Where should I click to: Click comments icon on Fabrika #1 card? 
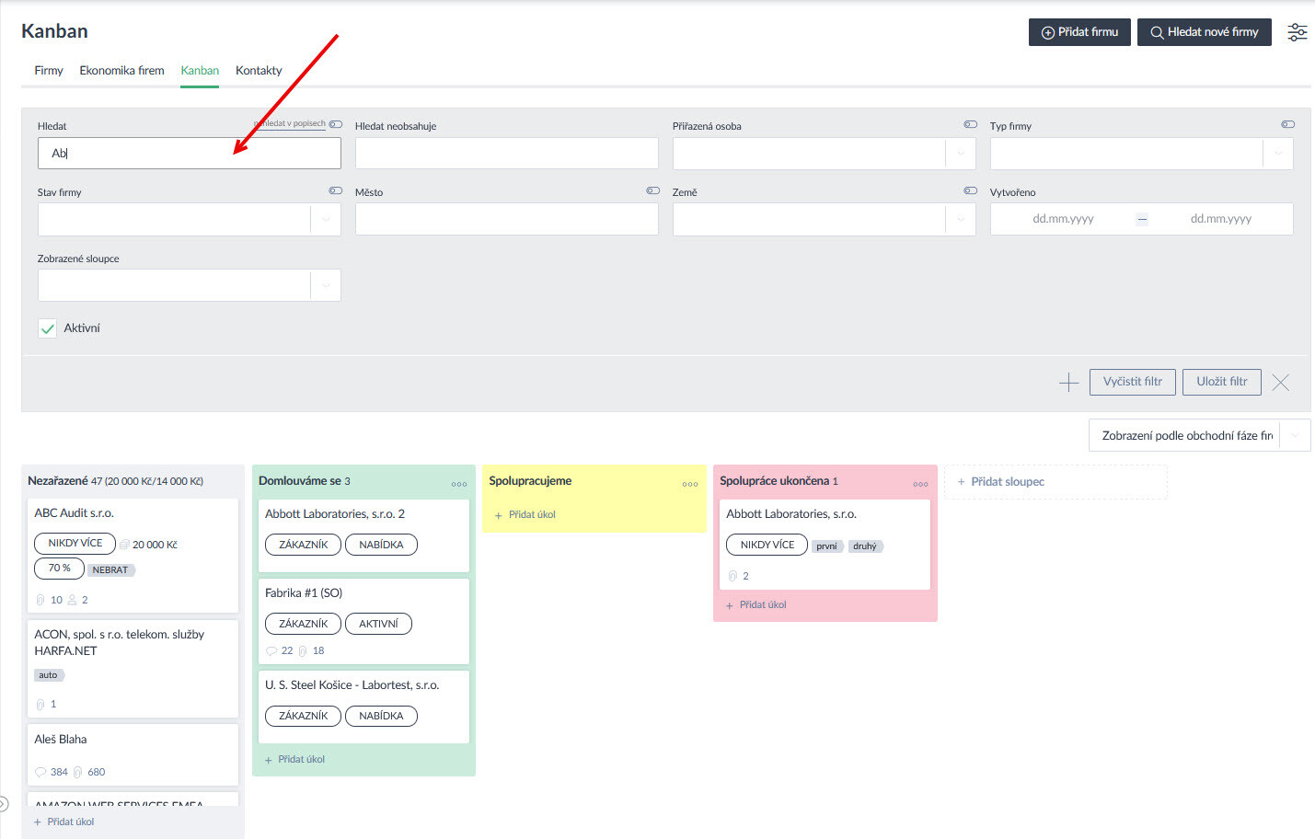coord(271,651)
